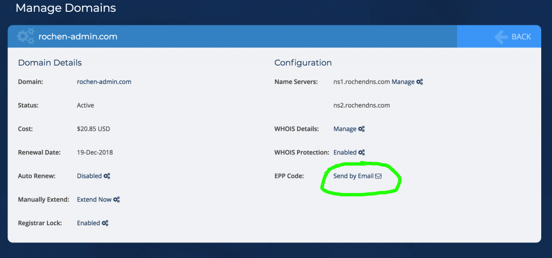Click the gear icon next to Extend Now
This screenshot has height=258, width=552.
pyautogui.click(x=116, y=199)
